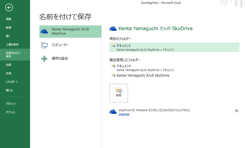Click the 最近使用したフォルダー label
The height and width of the screenshot is (148, 245).
125,60
